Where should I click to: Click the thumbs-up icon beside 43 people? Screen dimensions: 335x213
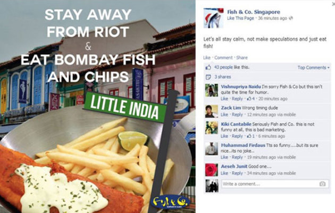coord(208,68)
